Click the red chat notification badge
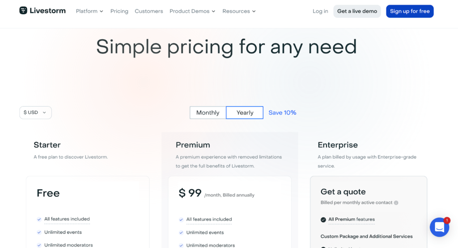 pos(447,220)
